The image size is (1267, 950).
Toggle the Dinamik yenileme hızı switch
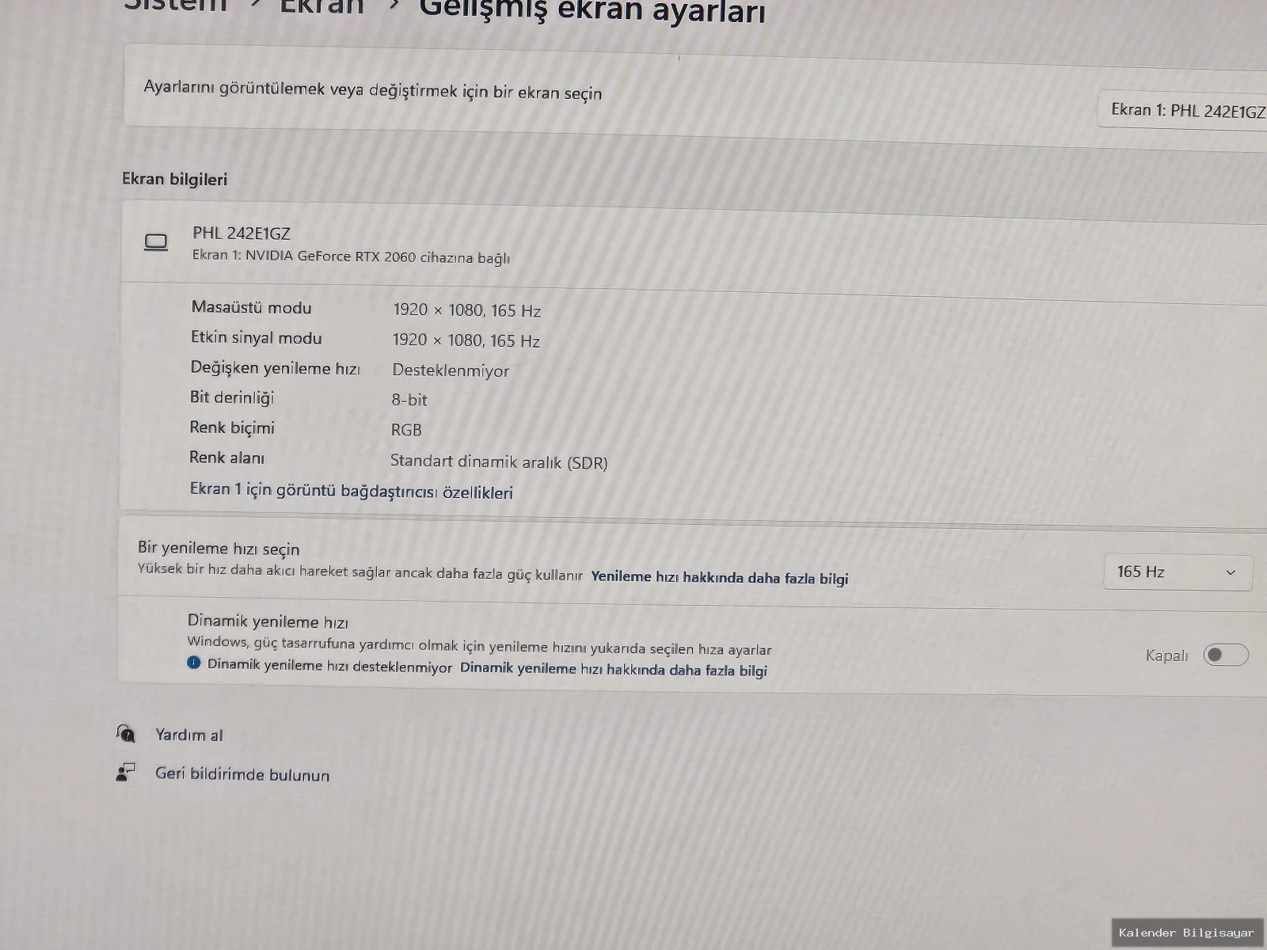point(1225,655)
